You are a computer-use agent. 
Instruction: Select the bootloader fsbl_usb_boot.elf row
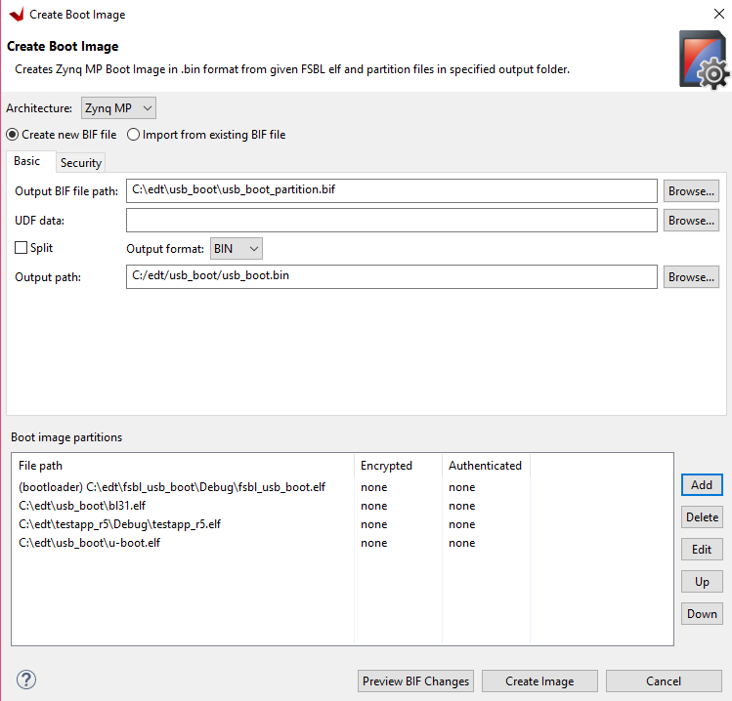[342, 487]
